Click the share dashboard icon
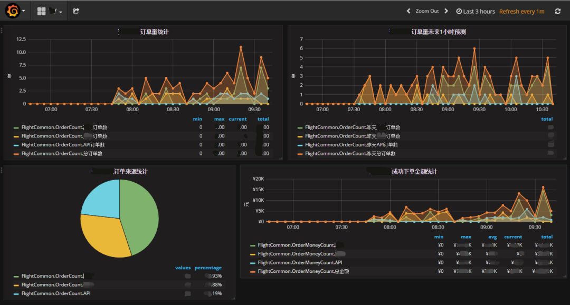The image size is (570, 305). [x=76, y=11]
